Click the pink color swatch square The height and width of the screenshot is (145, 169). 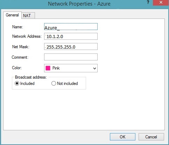48,68
